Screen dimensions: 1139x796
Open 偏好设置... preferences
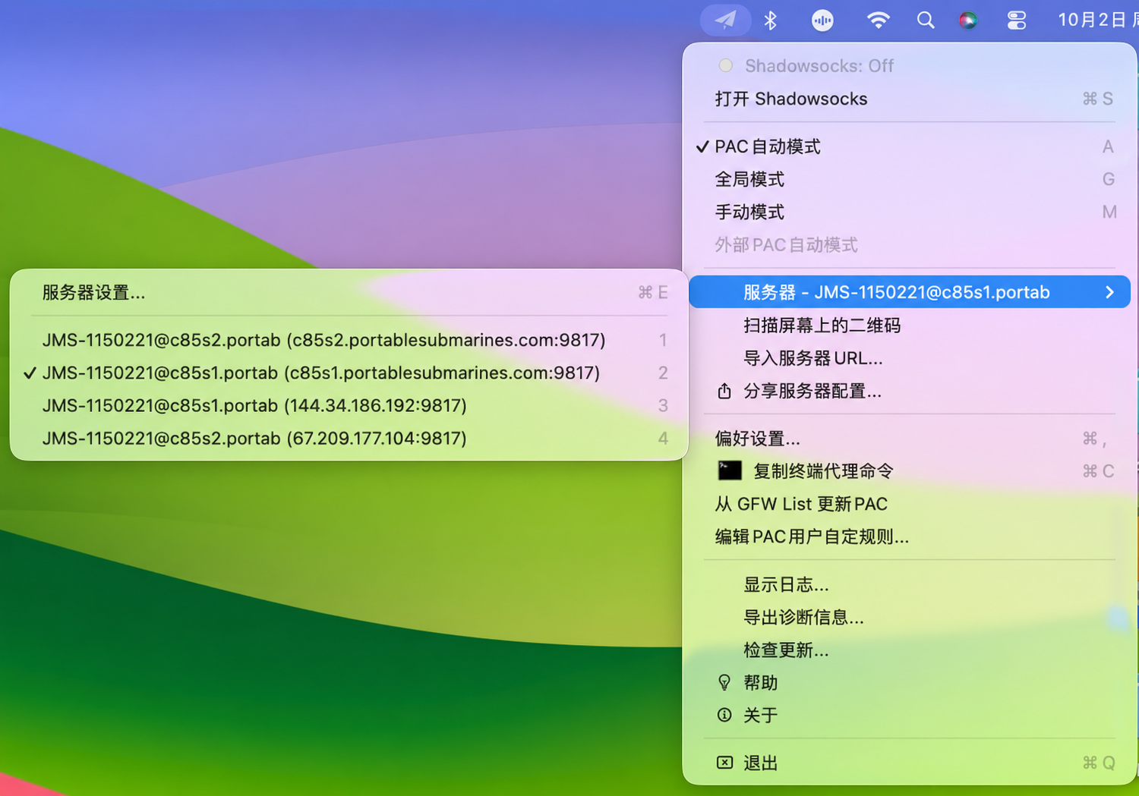click(x=910, y=439)
